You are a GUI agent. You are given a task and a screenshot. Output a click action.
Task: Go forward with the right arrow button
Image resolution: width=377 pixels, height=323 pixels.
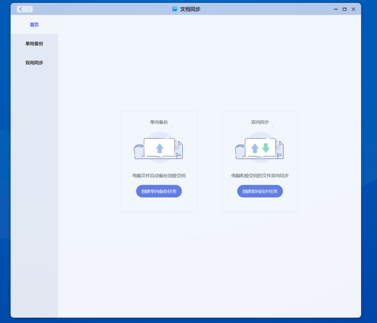tap(29, 9)
